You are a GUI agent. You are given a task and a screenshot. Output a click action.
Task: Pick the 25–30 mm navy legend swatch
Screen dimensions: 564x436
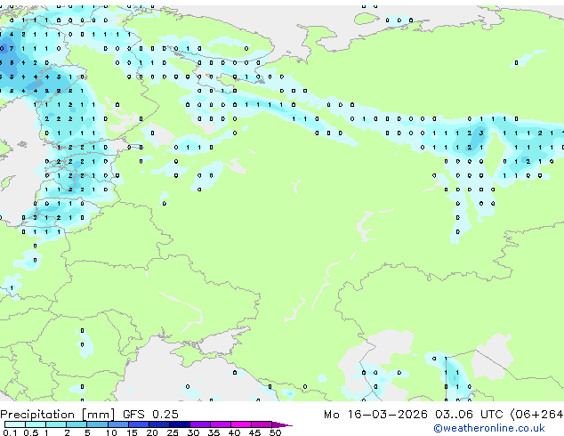(x=180, y=424)
